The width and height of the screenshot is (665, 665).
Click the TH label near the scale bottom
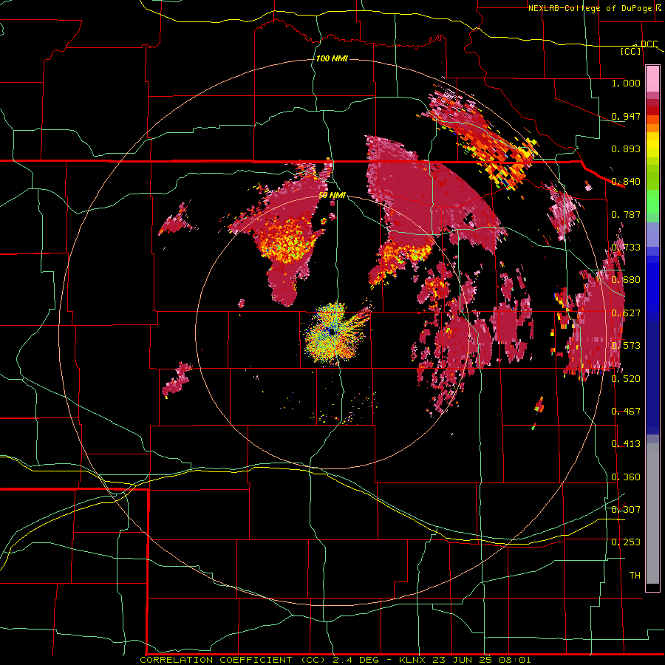(x=635, y=575)
